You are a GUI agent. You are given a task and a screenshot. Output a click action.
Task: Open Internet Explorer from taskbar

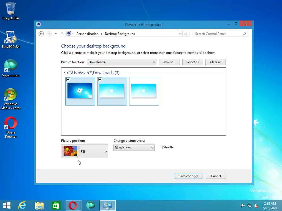pyautogui.click(x=22, y=206)
